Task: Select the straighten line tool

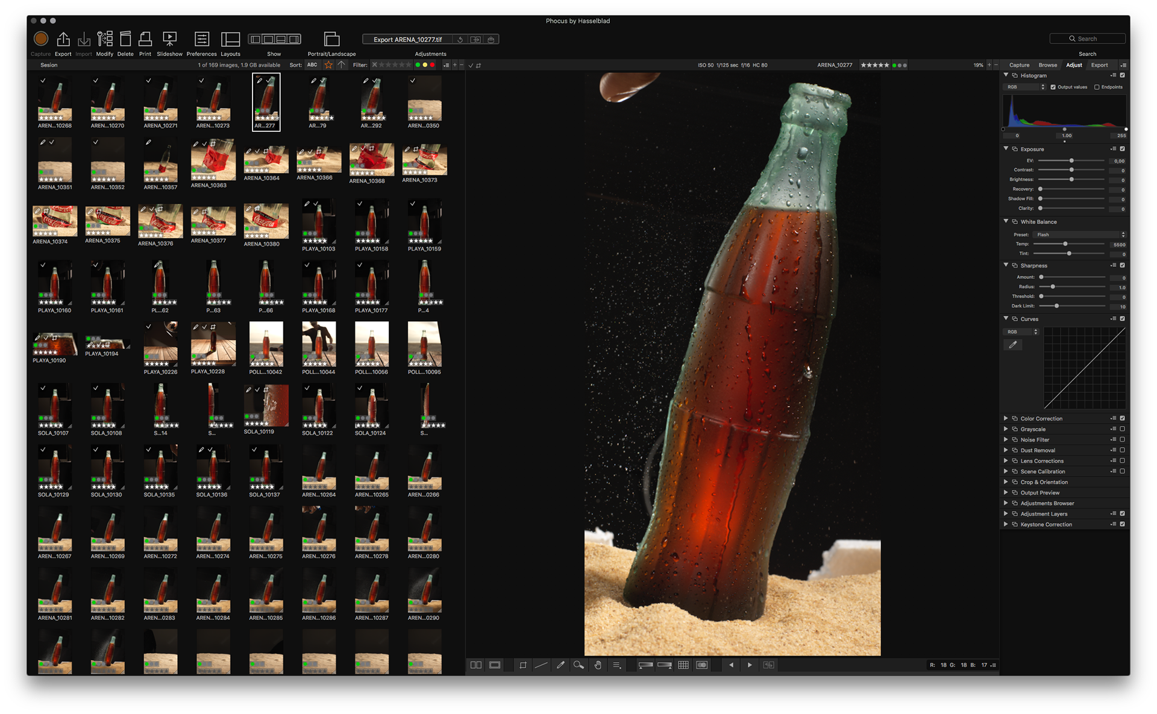Action: [x=541, y=665]
